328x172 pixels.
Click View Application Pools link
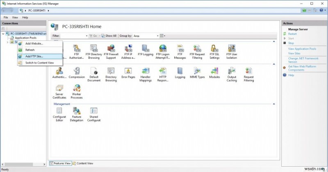pyautogui.click(x=302, y=49)
